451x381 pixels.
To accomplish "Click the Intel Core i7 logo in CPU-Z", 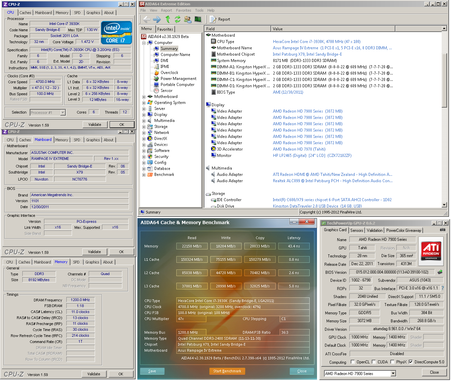I will pyautogui.click(x=116, y=33).
